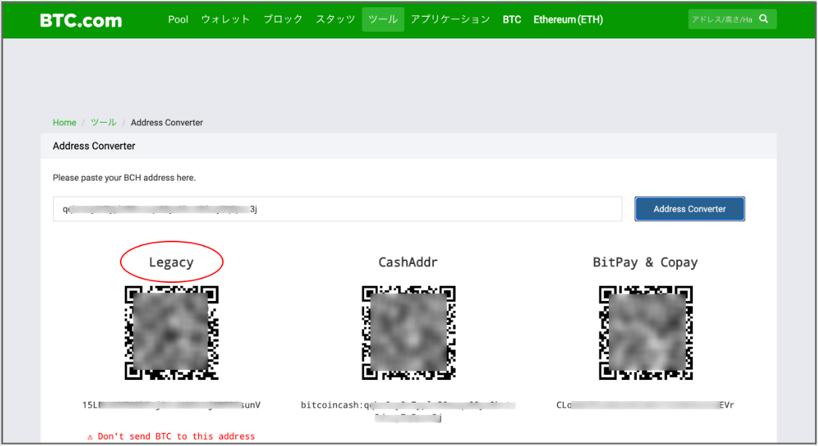Open the ウォレット menu
The width and height of the screenshot is (818, 446).
click(225, 20)
